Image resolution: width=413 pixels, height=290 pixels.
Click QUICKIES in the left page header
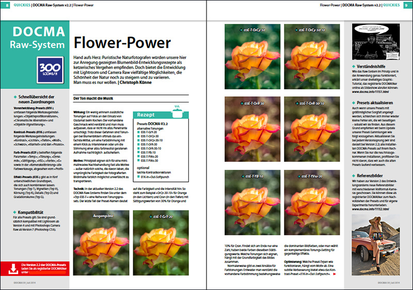[x=22, y=5]
